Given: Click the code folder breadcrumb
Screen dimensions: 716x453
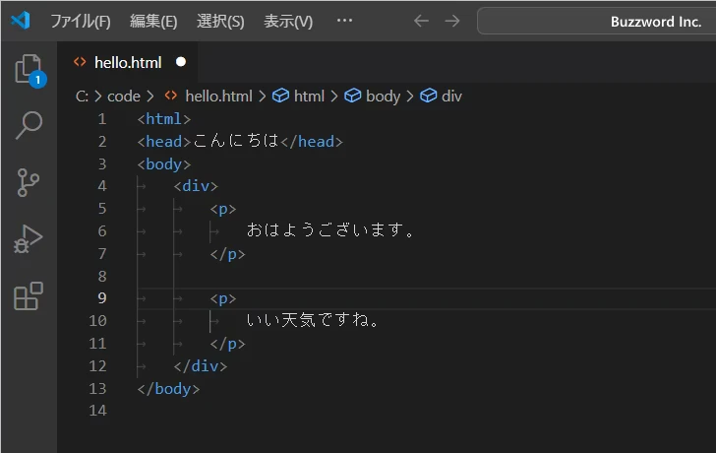Looking at the screenshot, I should (124, 97).
